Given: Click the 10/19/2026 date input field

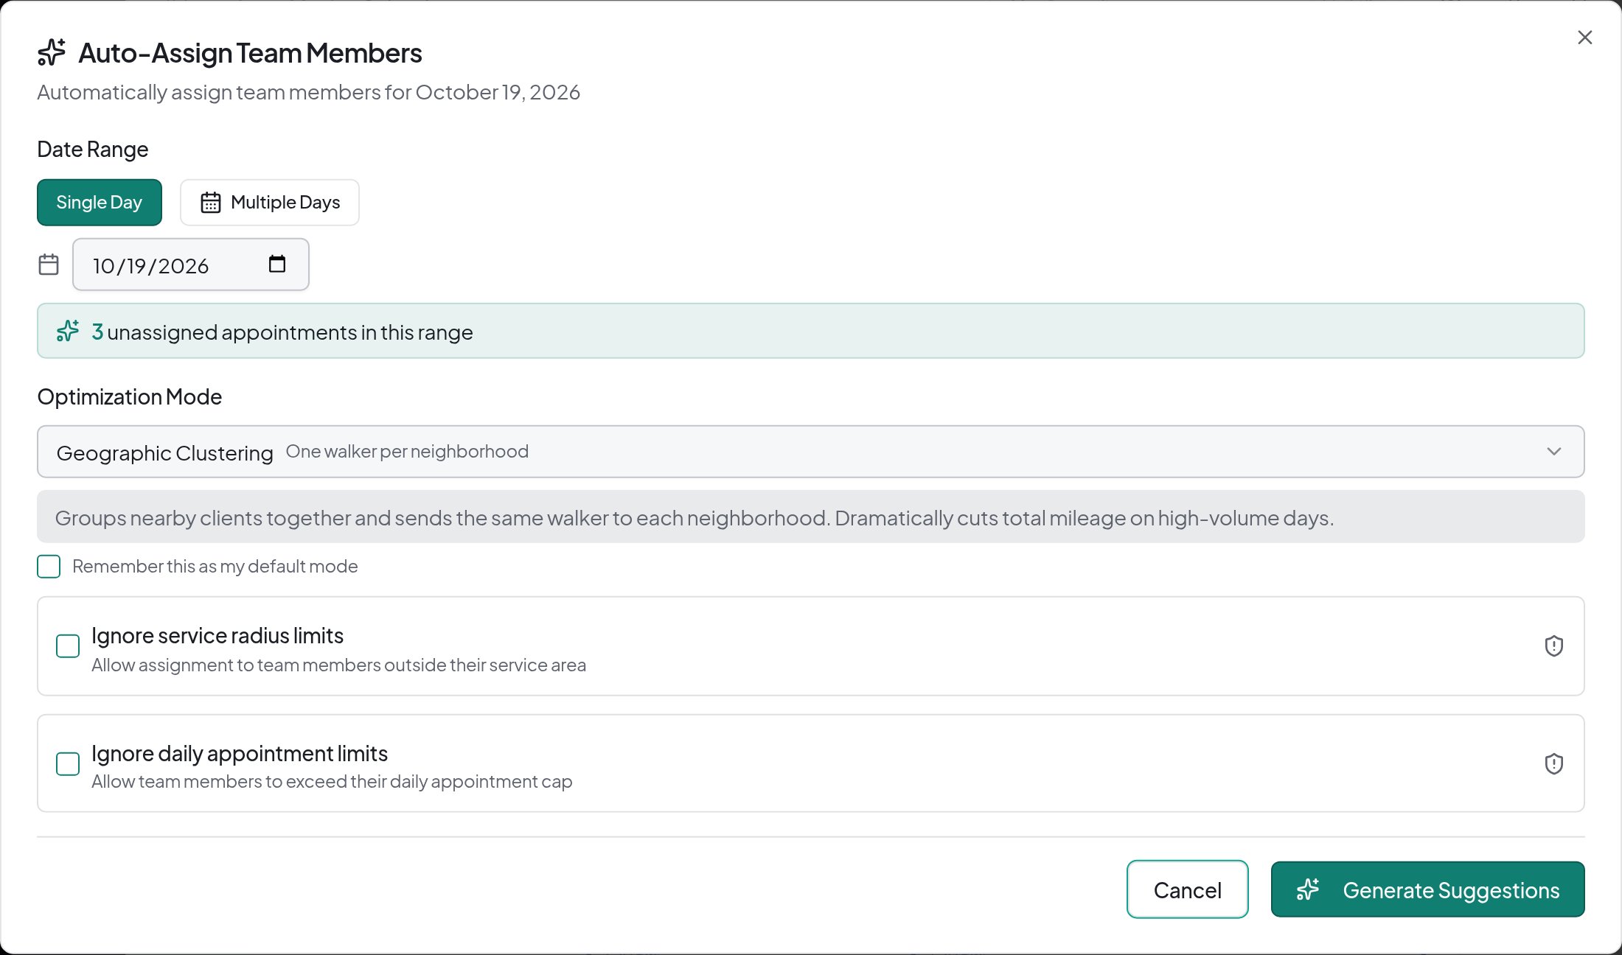Looking at the screenshot, I should (191, 265).
